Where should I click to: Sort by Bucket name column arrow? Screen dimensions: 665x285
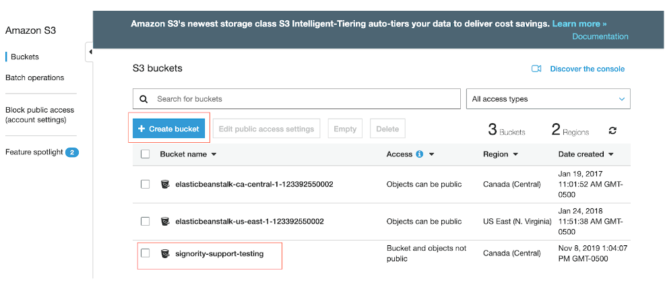pos(214,155)
